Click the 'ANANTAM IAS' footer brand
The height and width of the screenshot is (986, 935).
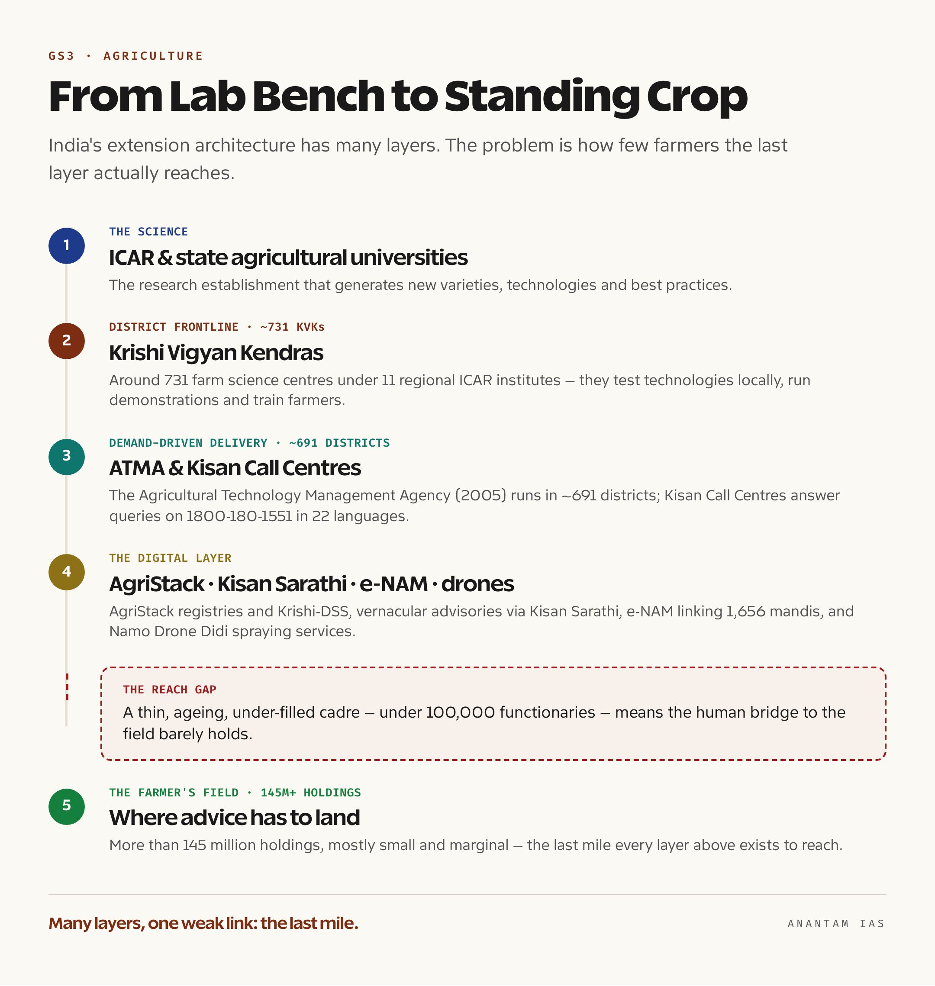(x=836, y=924)
